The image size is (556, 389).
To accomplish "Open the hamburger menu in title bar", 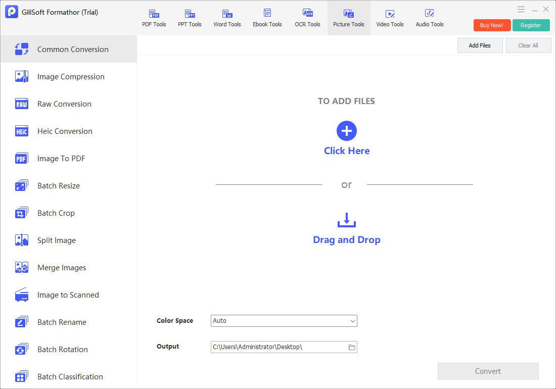I will pyautogui.click(x=521, y=10).
